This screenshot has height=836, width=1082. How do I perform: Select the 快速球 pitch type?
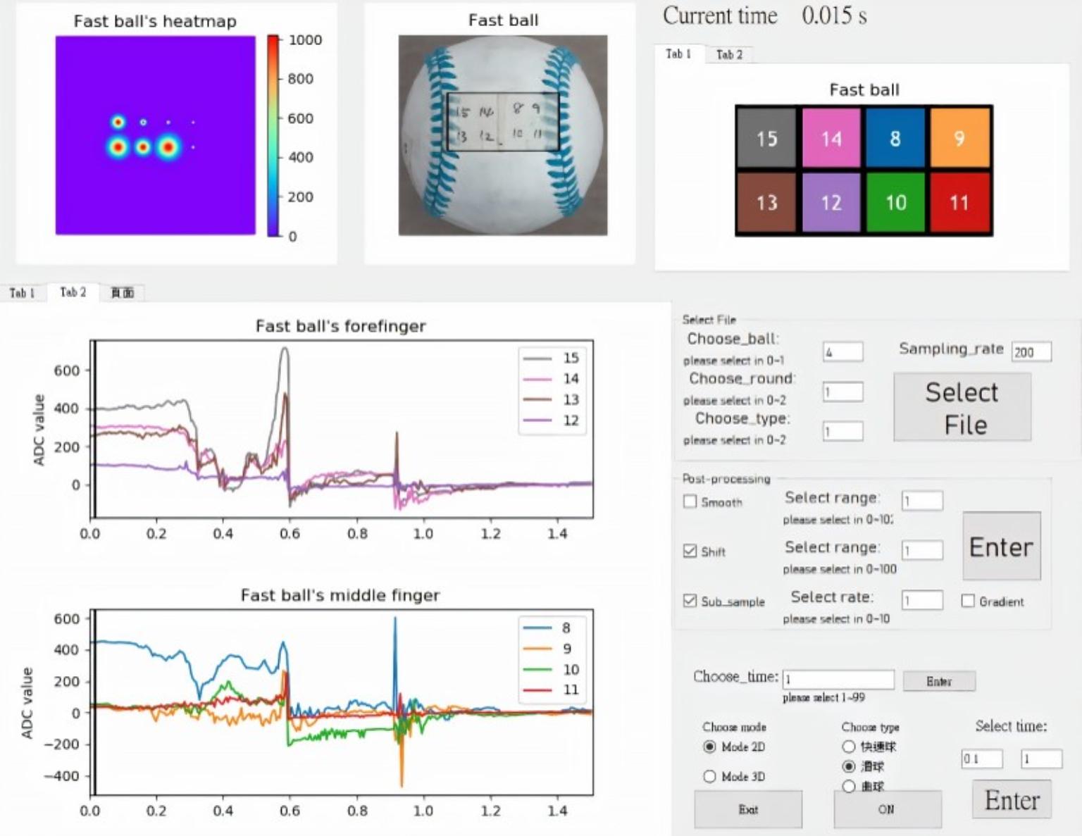849,747
